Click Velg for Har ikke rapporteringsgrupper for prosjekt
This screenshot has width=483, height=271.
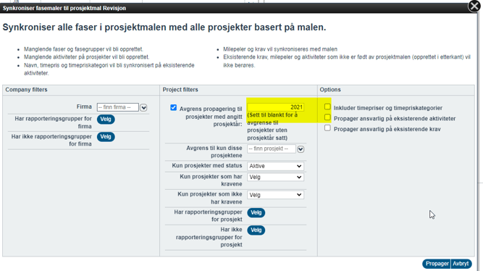tap(256, 230)
